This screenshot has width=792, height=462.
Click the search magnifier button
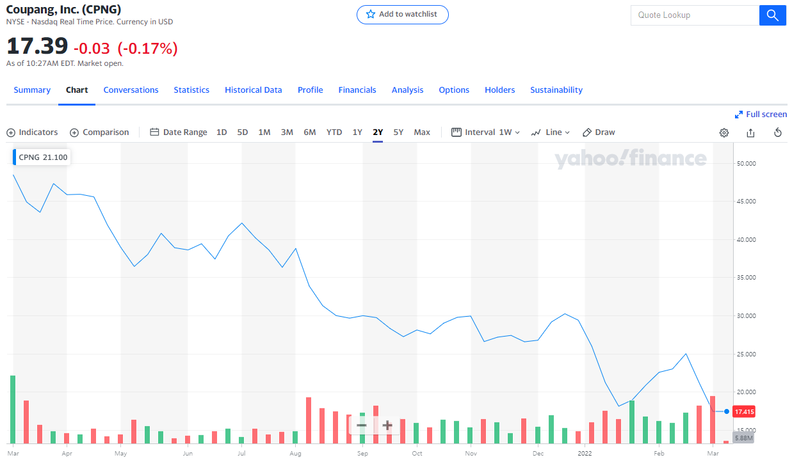[772, 15]
